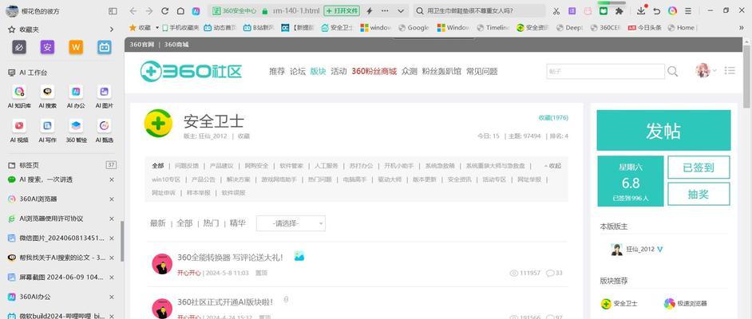This screenshot has width=752, height=319.
Task: Expand the user avatar dropdown in forum header
Action: (714, 70)
